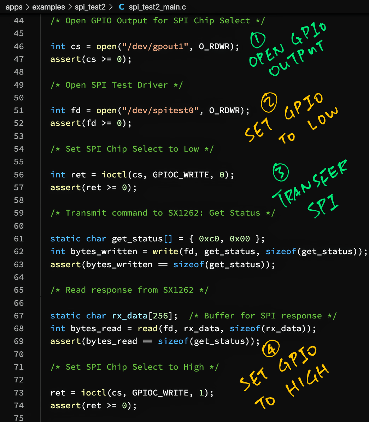The image size is (369, 422).
Task: Expand the chevron after apps breadcrumb
Action: [28, 7]
